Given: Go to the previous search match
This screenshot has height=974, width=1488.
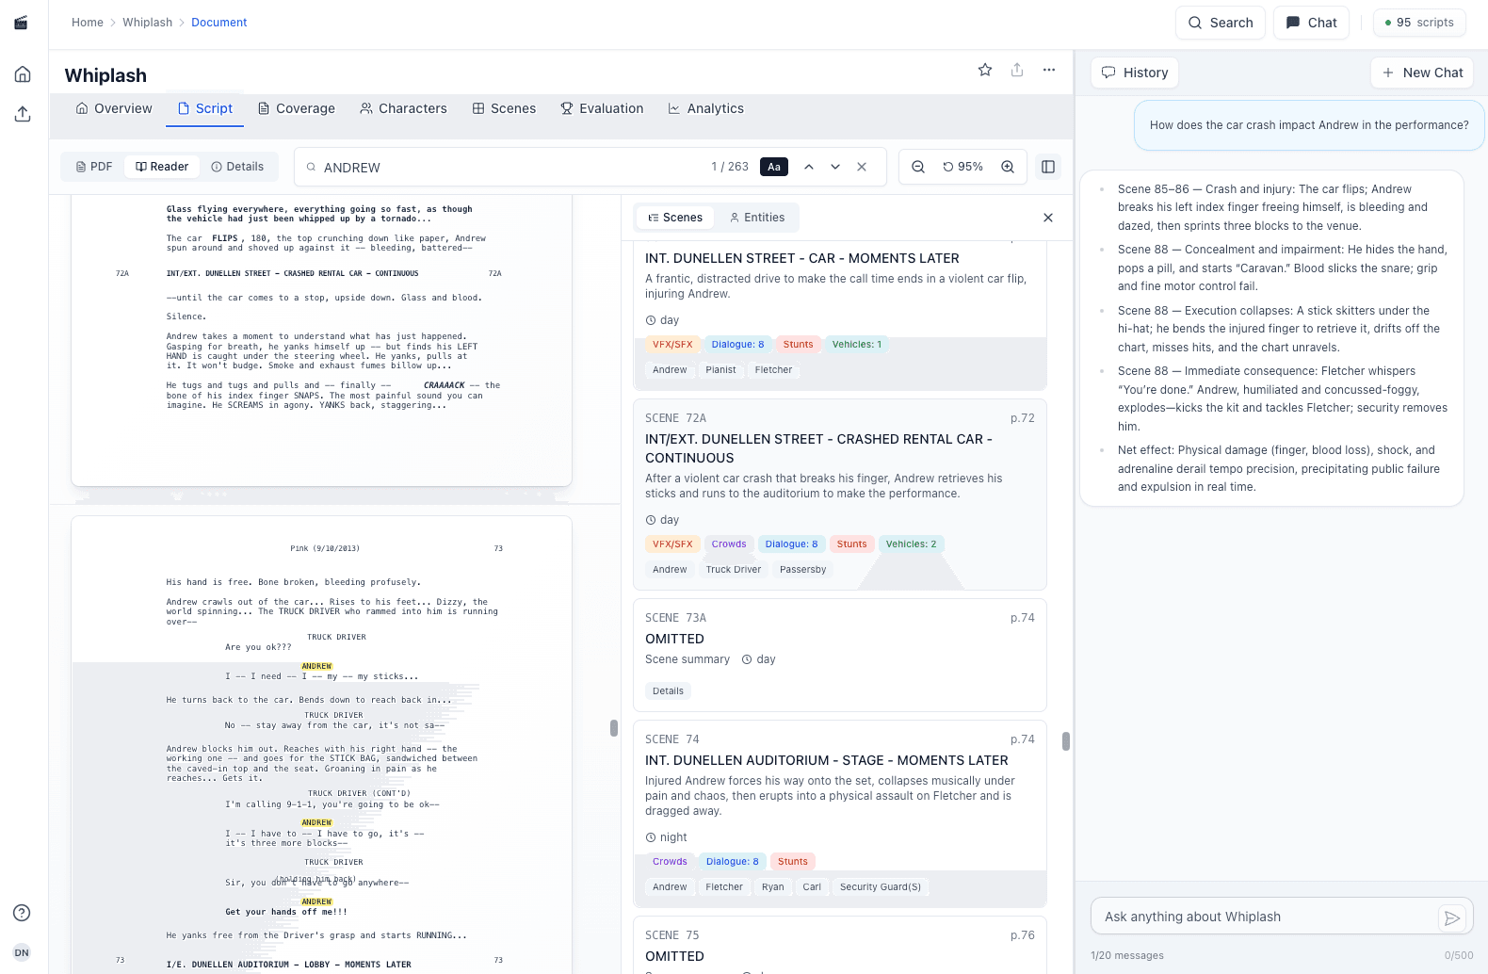Looking at the screenshot, I should click(809, 167).
